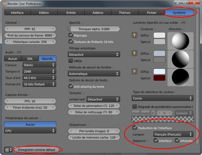Switch to the Interface tab

coord(17,13)
